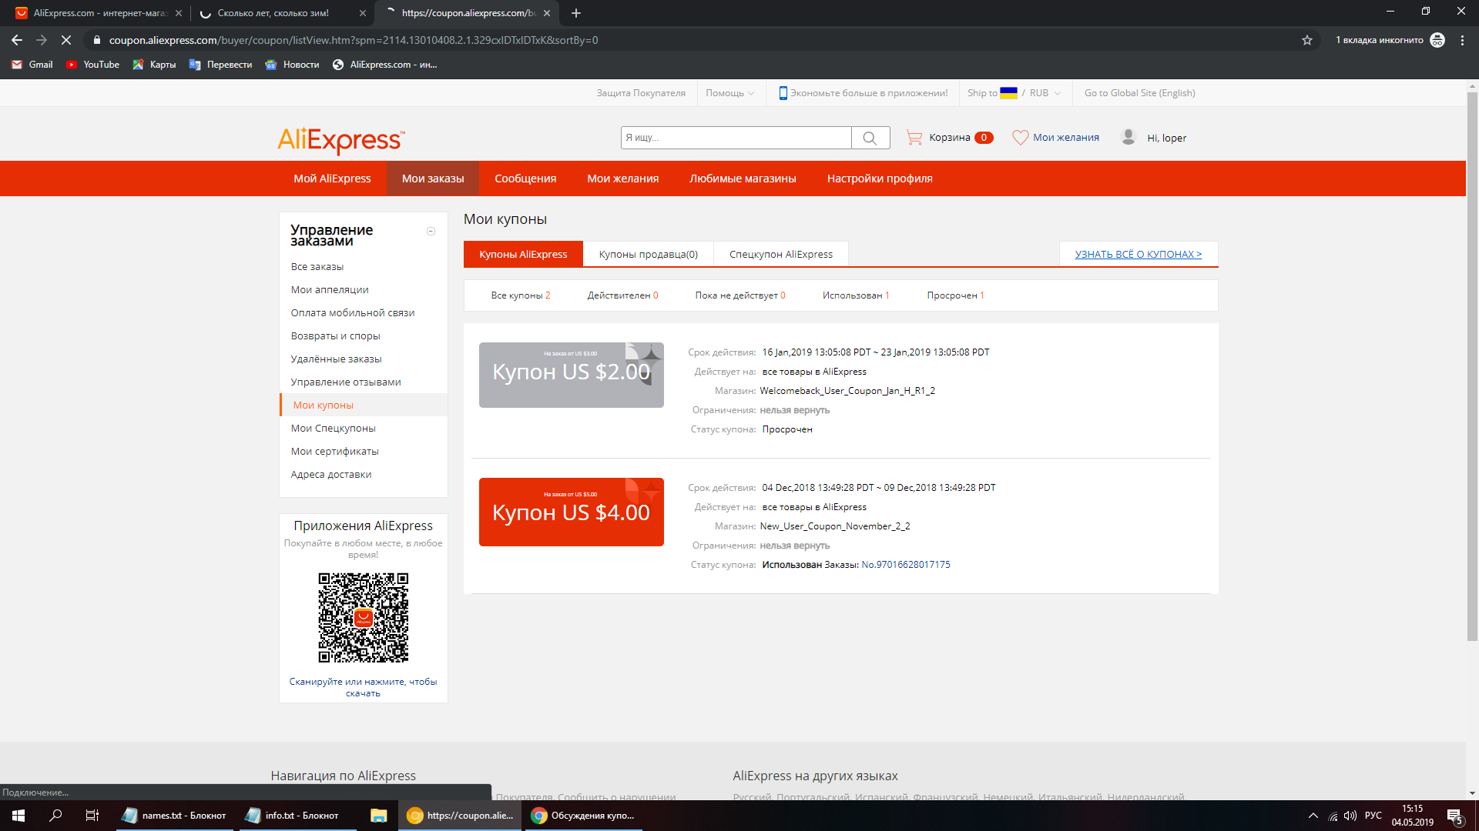This screenshot has width=1479, height=831.
Task: Open Windows taskbar search
Action: coord(55,816)
